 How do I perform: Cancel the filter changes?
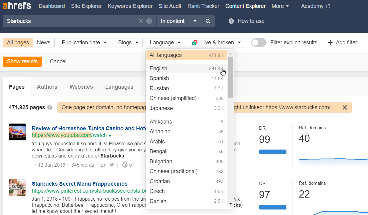(x=58, y=61)
